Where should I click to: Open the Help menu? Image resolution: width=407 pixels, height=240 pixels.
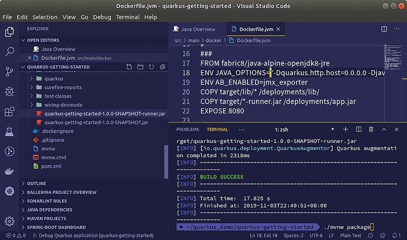click(x=151, y=17)
